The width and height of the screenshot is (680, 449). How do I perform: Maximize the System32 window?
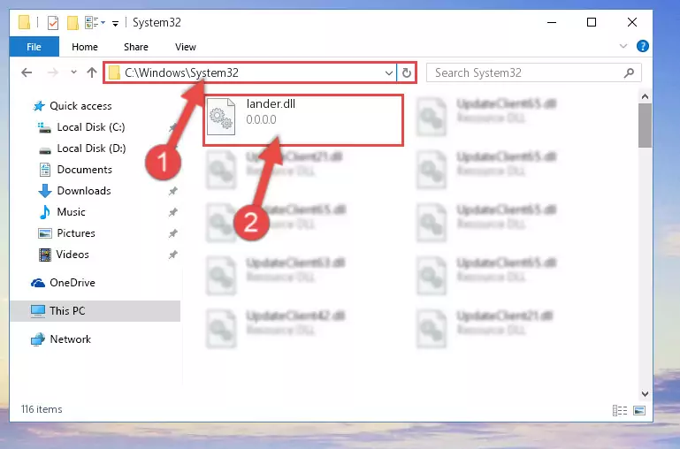(x=592, y=22)
